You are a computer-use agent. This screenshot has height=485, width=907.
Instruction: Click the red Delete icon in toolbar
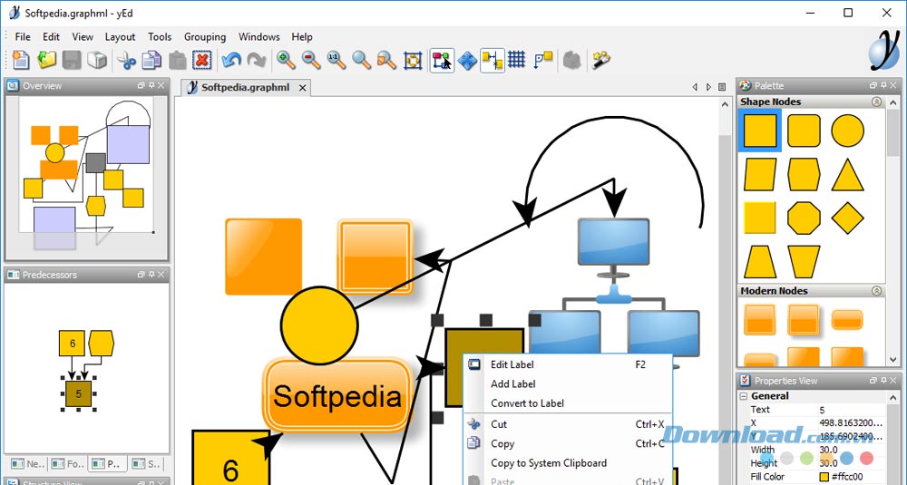202,61
